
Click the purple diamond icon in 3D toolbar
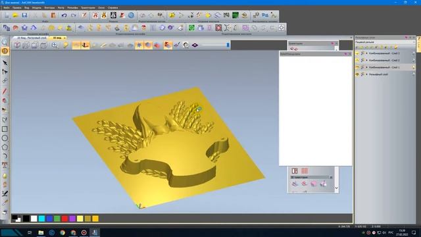pyautogui.click(x=195, y=45)
